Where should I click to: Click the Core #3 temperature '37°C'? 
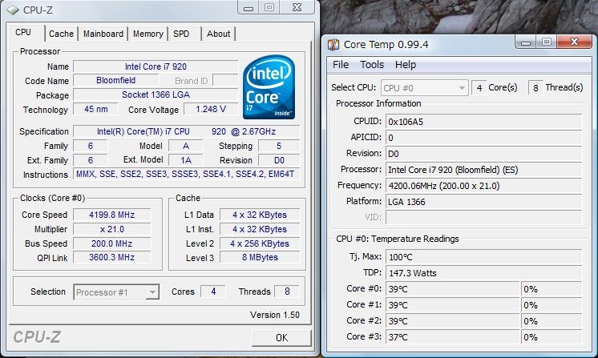[x=453, y=337]
